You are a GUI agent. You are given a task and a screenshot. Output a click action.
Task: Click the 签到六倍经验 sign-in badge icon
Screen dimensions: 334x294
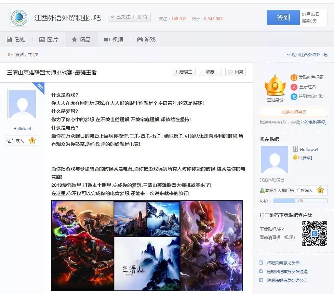(293, 96)
